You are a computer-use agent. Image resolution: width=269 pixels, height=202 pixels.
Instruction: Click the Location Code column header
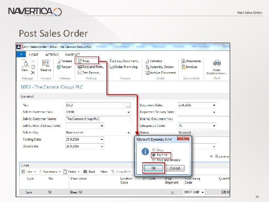[126, 180]
